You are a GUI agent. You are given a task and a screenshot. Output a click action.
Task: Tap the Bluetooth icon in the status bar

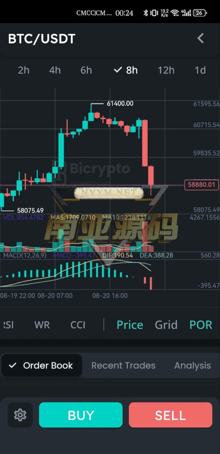pyautogui.click(x=146, y=13)
